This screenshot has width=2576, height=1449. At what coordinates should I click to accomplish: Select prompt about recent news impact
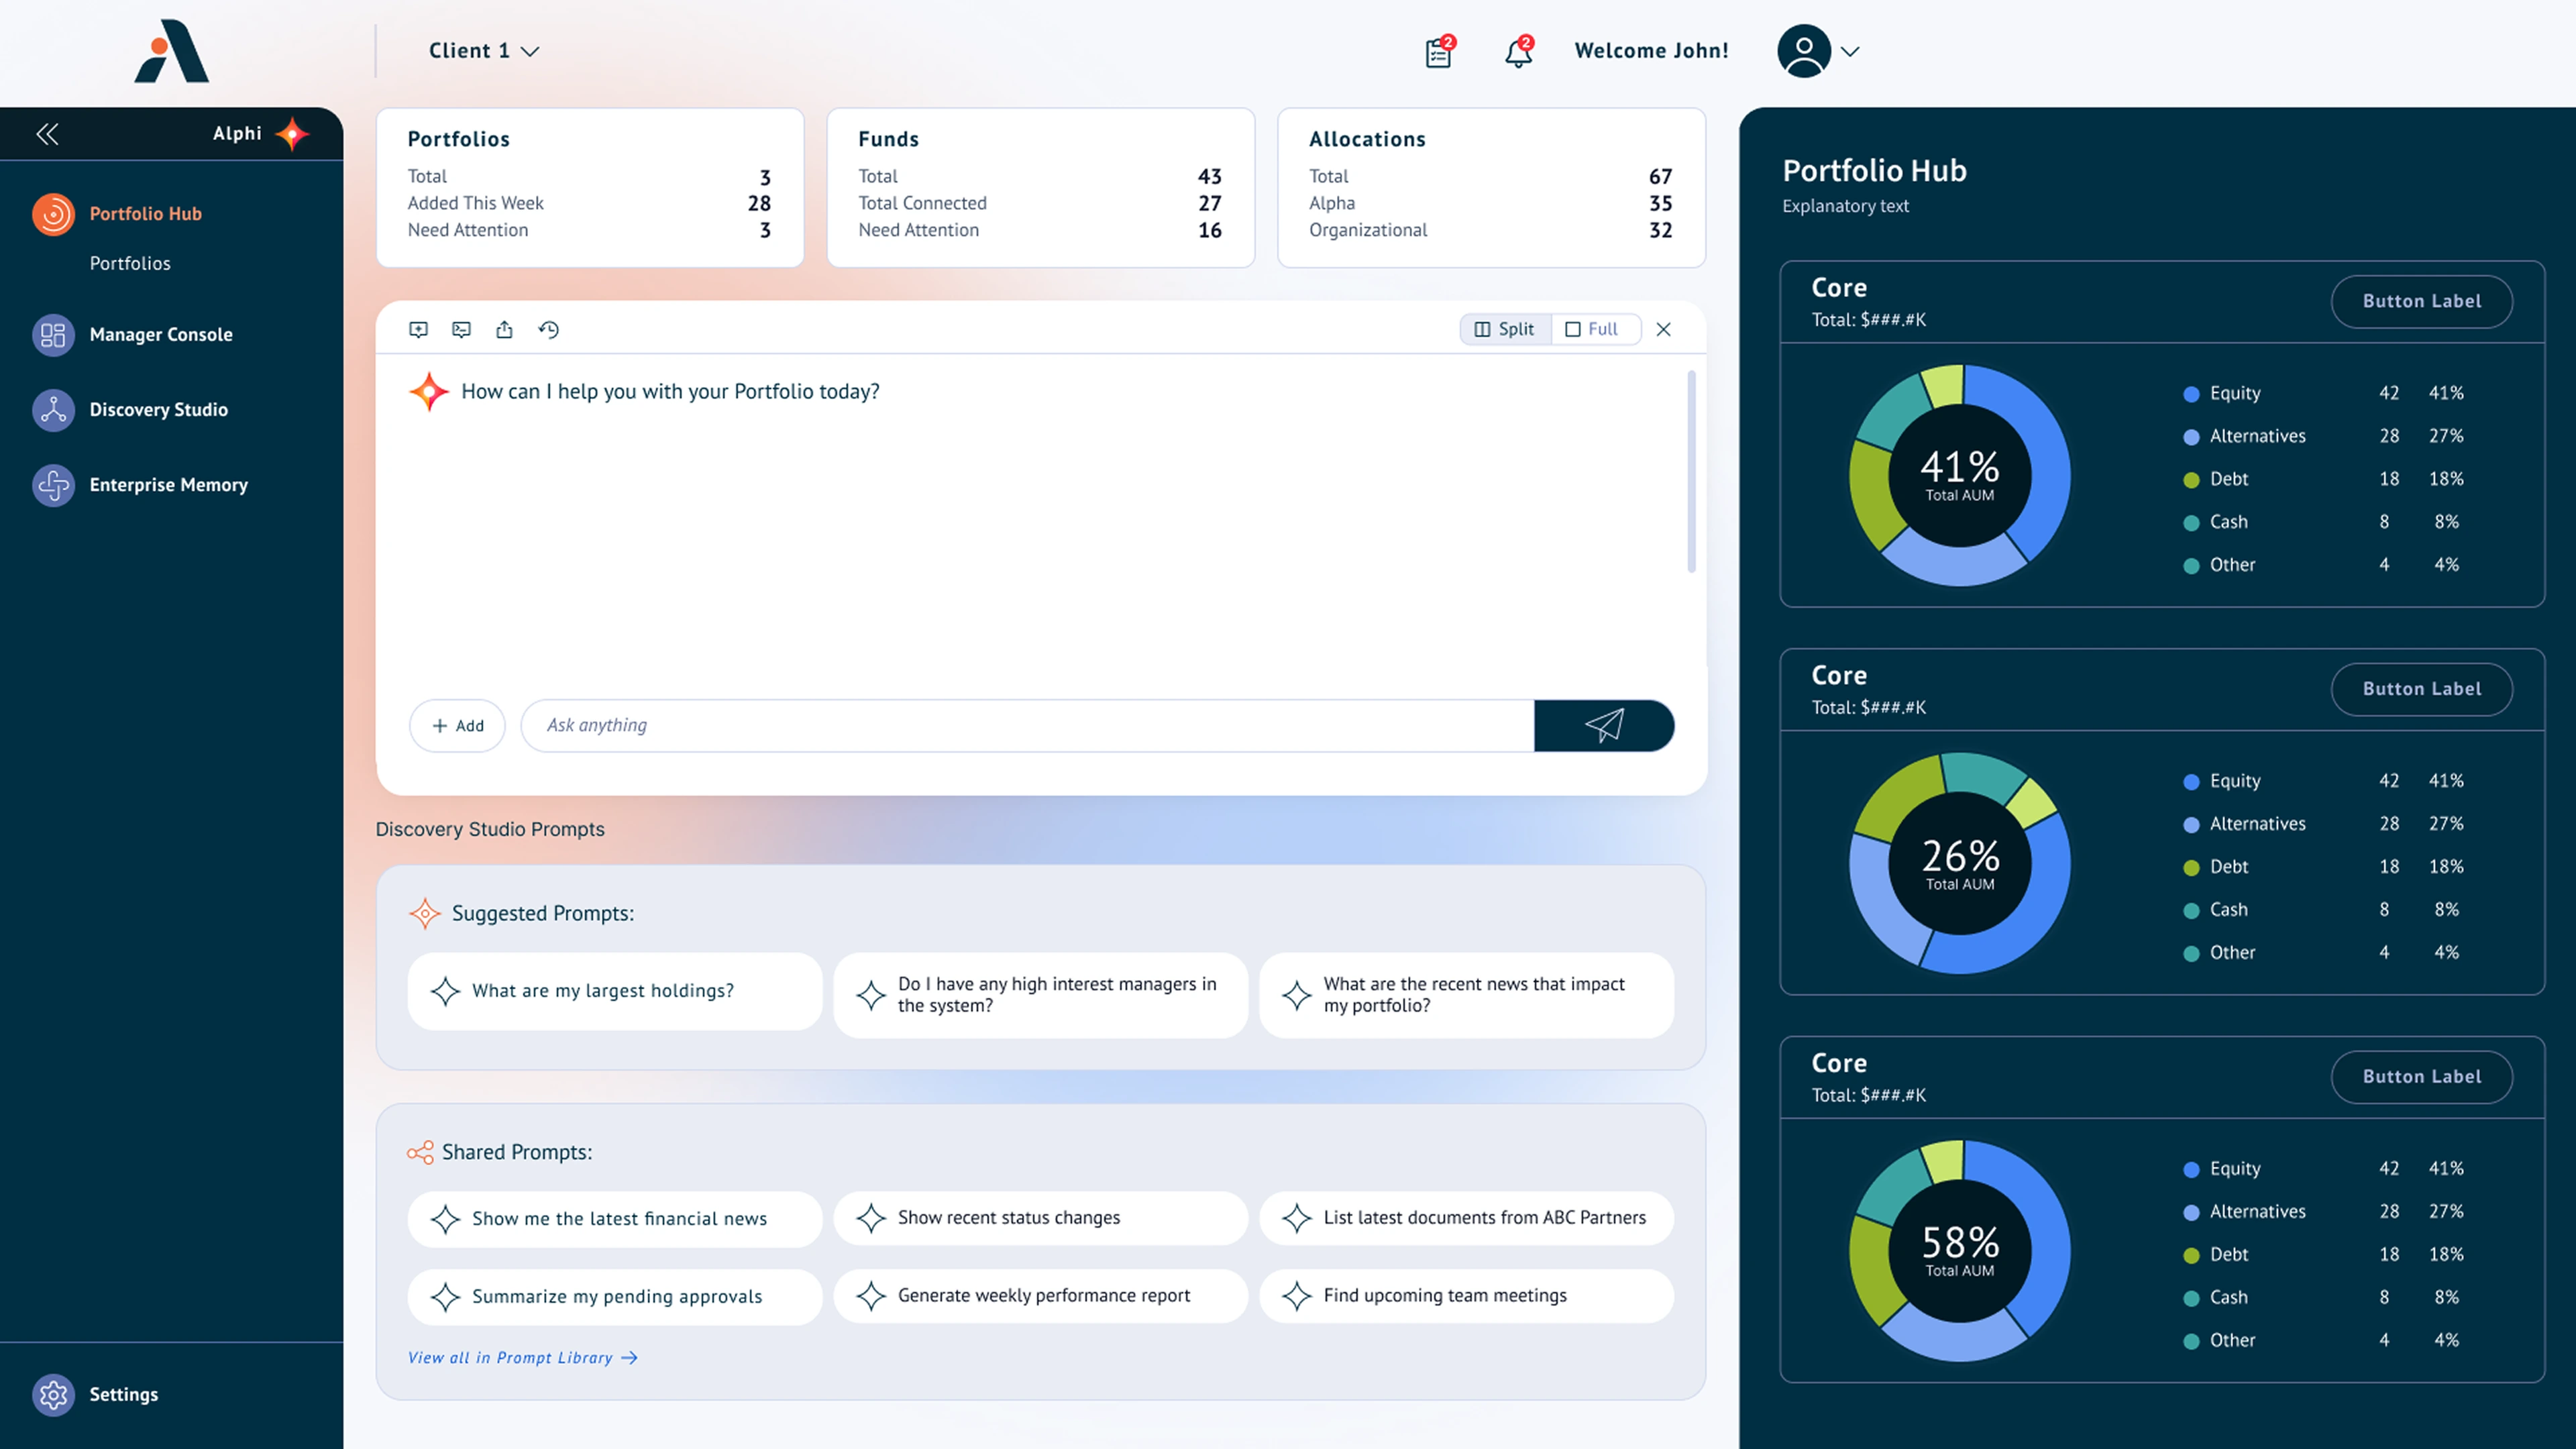pos(1466,995)
